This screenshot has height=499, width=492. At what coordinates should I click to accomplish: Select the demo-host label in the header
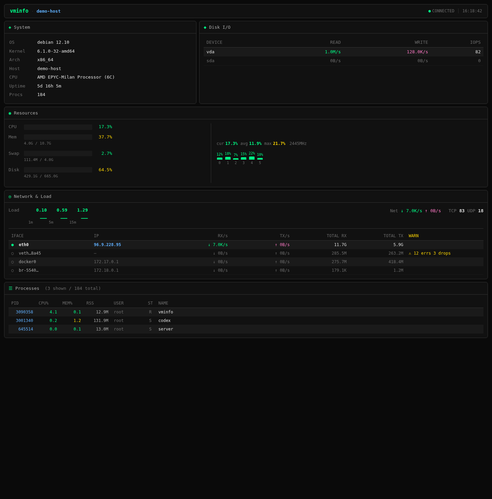click(x=48, y=11)
